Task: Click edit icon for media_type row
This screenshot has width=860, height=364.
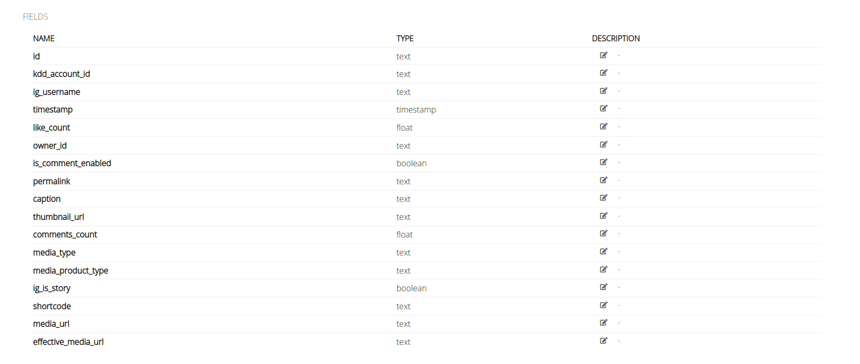Action: tap(603, 251)
